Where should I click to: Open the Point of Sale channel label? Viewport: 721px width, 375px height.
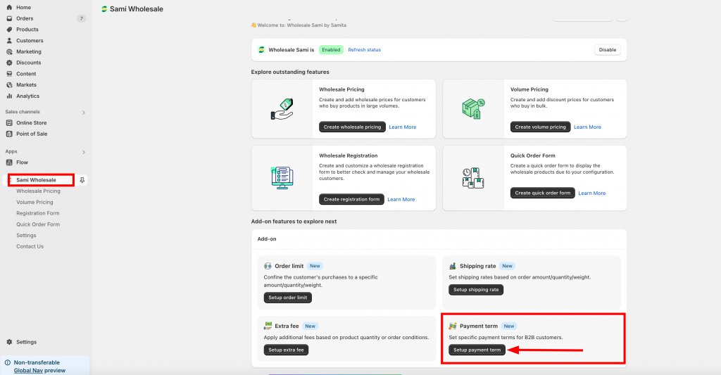(x=32, y=134)
